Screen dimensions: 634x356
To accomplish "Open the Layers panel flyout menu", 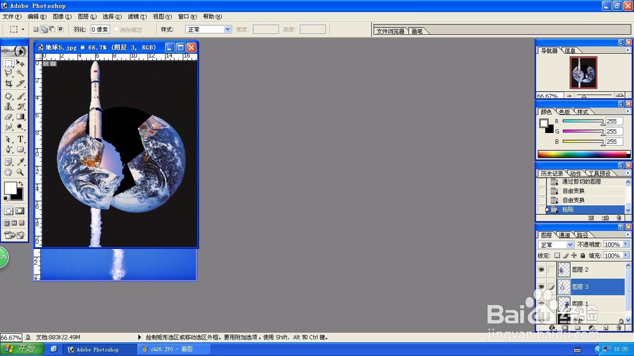I will coord(628,234).
